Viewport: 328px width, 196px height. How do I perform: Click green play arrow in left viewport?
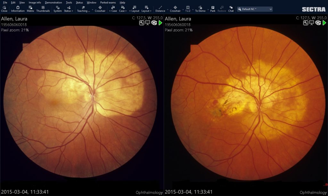pos(160,23)
